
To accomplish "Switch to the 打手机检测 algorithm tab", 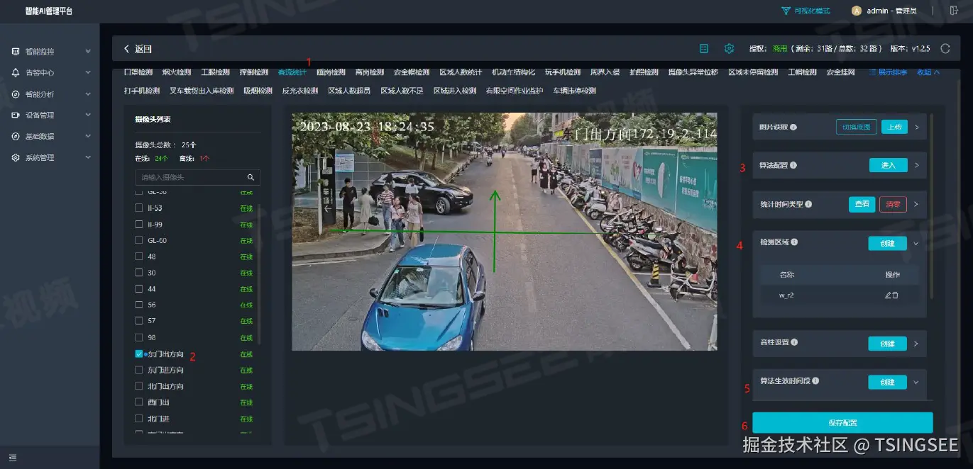I will tap(142, 91).
